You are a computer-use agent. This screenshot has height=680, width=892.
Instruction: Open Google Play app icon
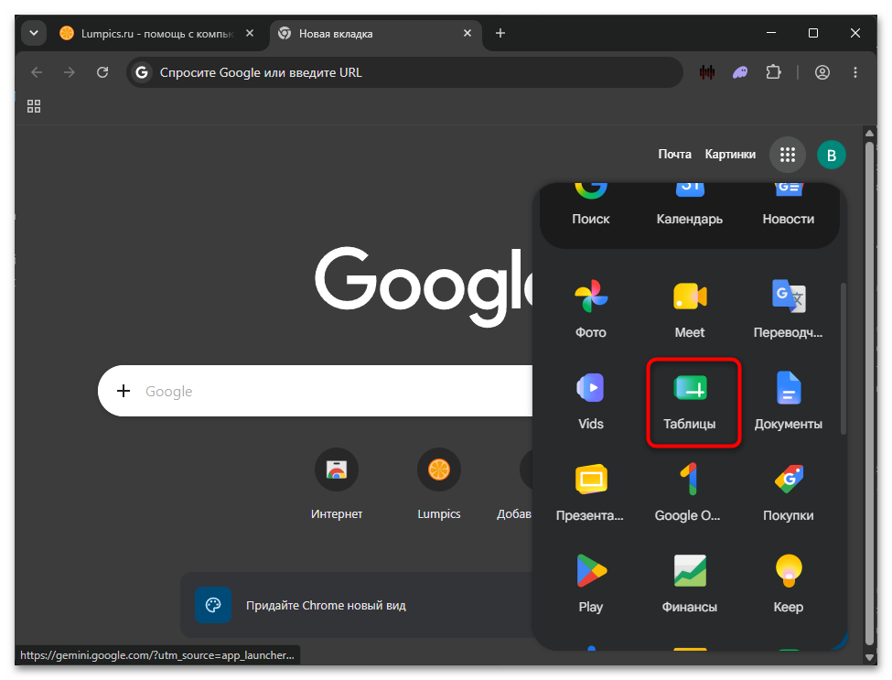[590, 585]
